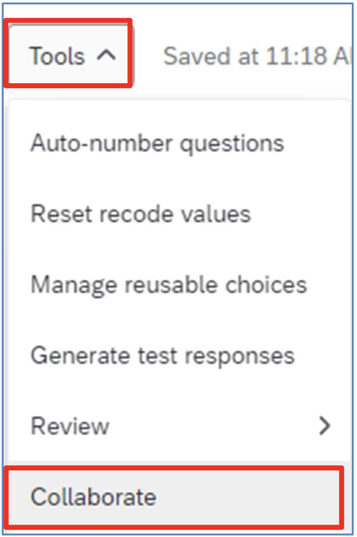Open the Review submenu arrow icon

click(324, 426)
